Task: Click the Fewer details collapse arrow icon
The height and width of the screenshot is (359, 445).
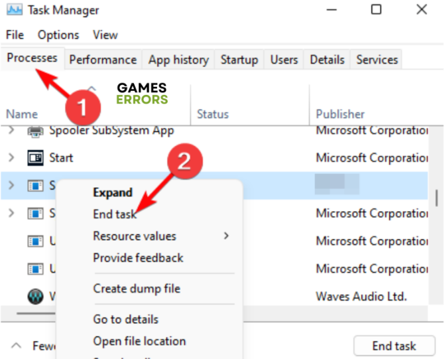Action: (x=15, y=346)
